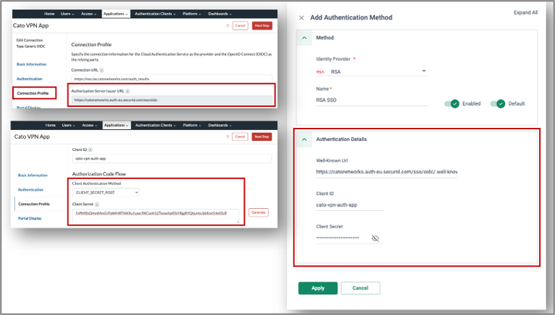Select Connection Profile in the top window's sidebar
Image resolution: width=555 pixels, height=315 pixels.
[x=33, y=93]
